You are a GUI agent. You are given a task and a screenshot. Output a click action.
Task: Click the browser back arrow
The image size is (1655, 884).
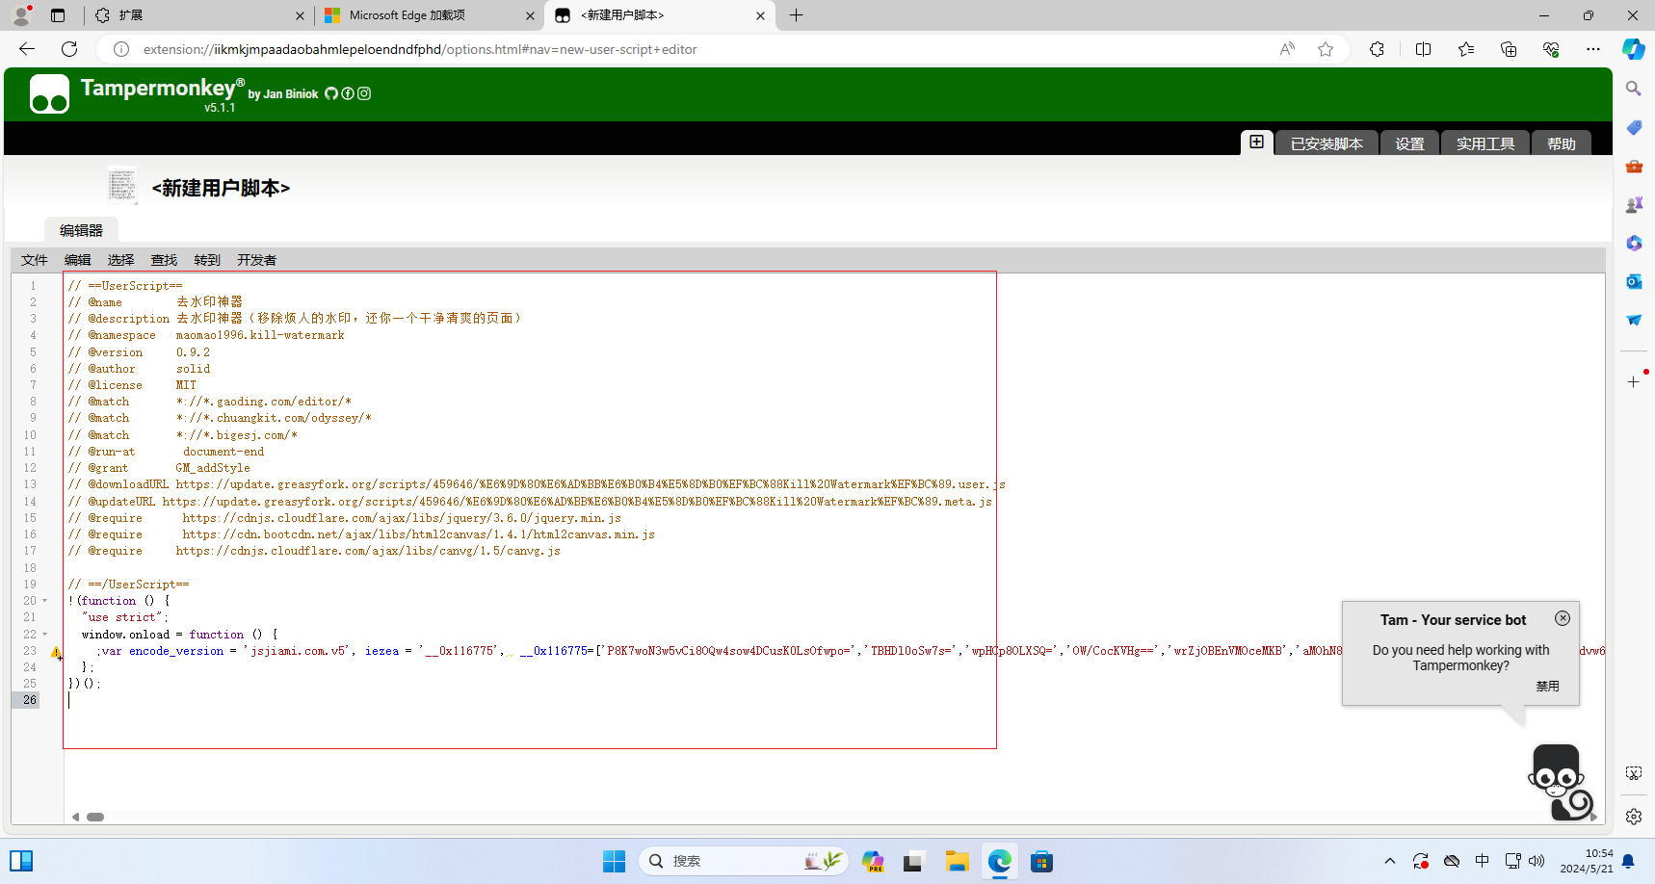pos(27,49)
